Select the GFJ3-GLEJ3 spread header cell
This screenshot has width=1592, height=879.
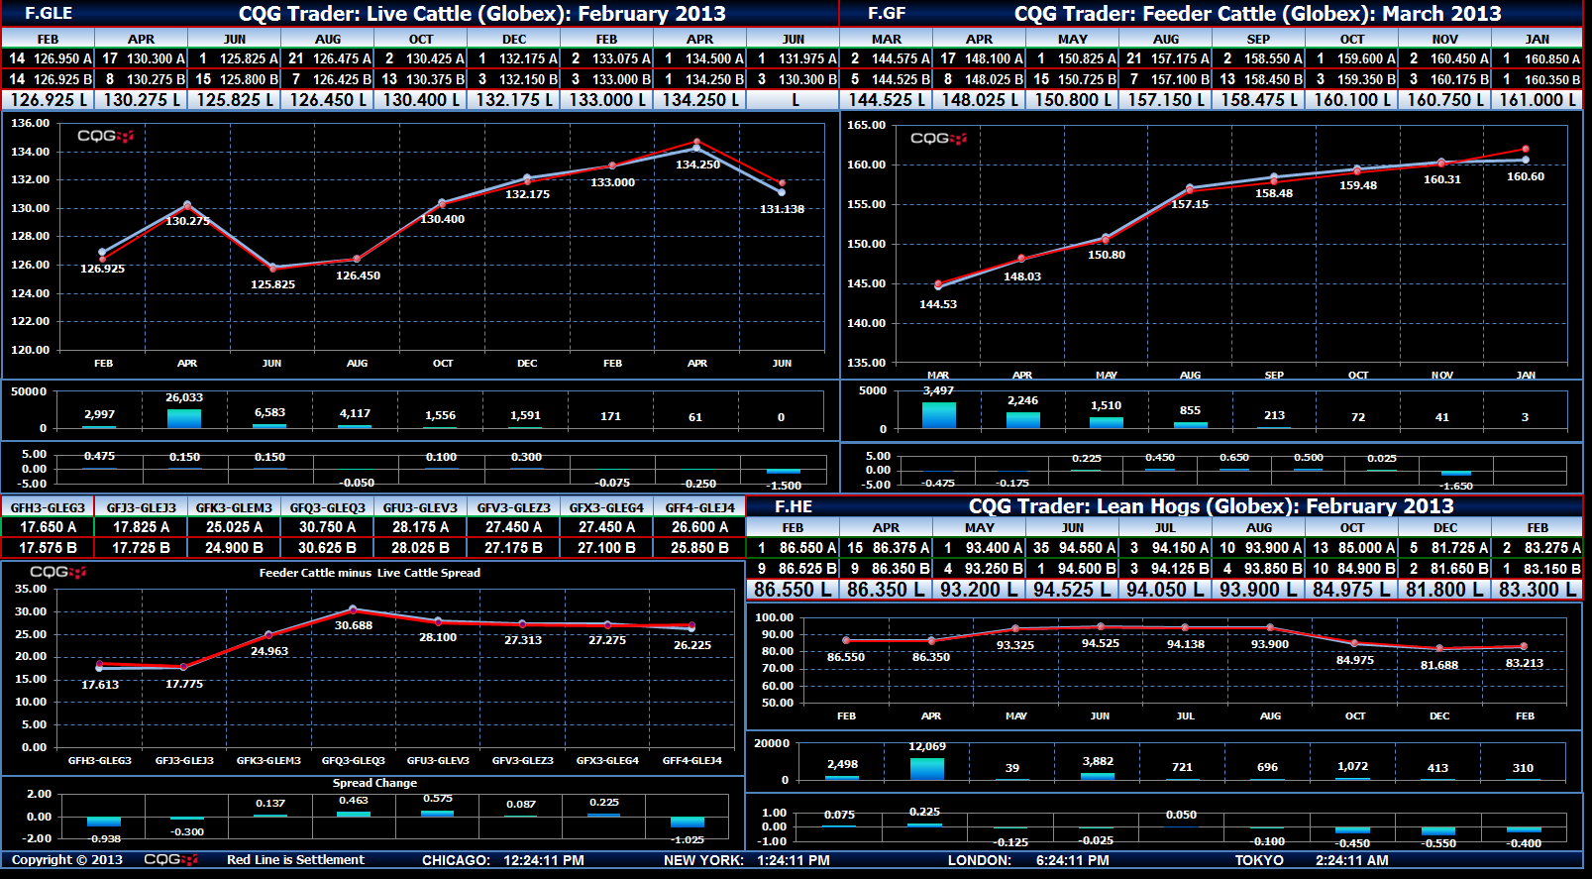pos(141,507)
